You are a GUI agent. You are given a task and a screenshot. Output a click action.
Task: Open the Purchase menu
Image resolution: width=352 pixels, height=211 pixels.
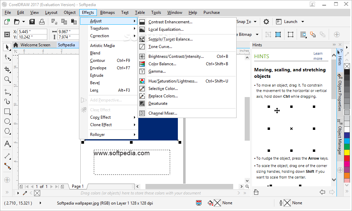tap(212, 13)
